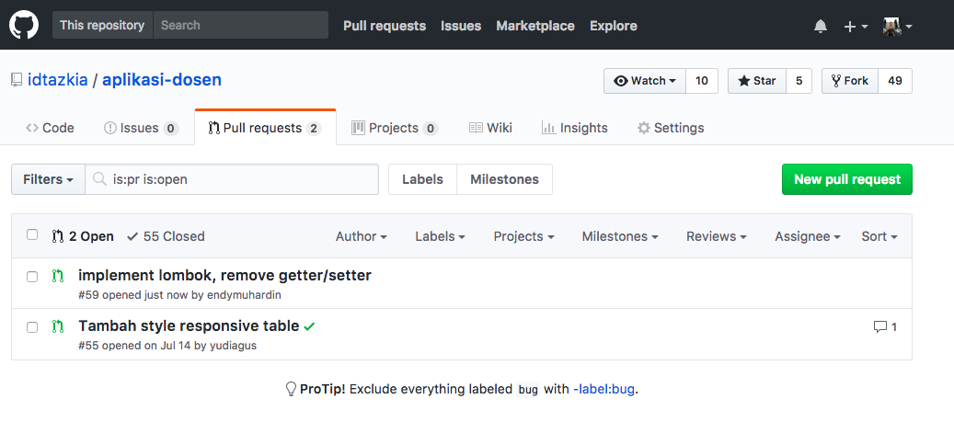Open the Author filter dropdown
Screen dimensions: 954x422
click(362, 236)
